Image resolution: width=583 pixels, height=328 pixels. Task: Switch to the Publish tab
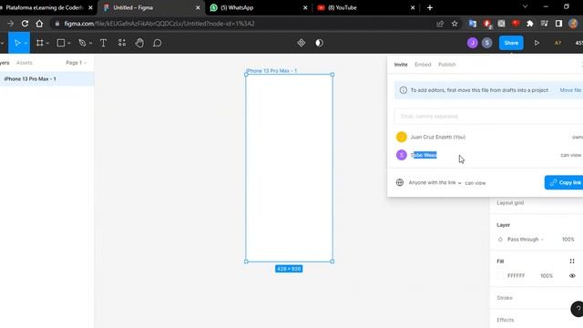coord(447,65)
